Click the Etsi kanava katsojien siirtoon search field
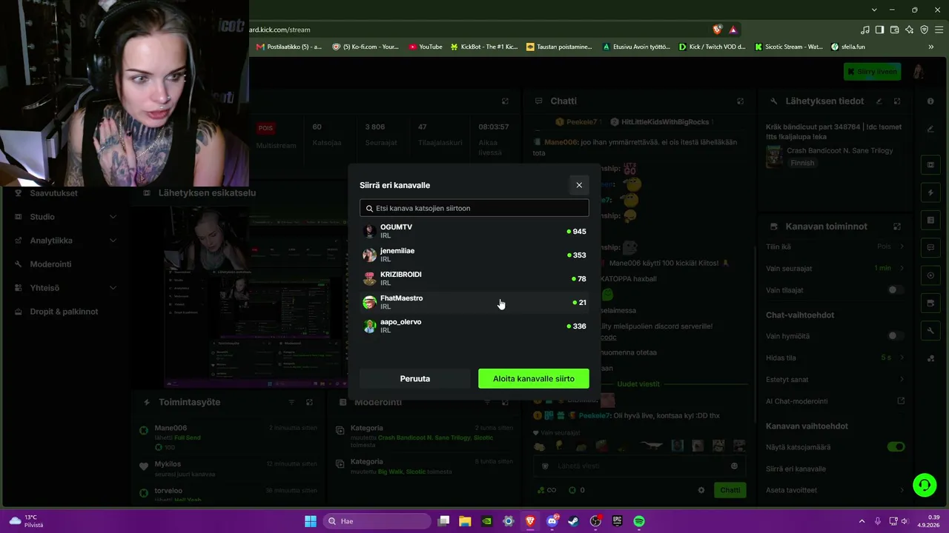949x533 pixels. (474, 208)
